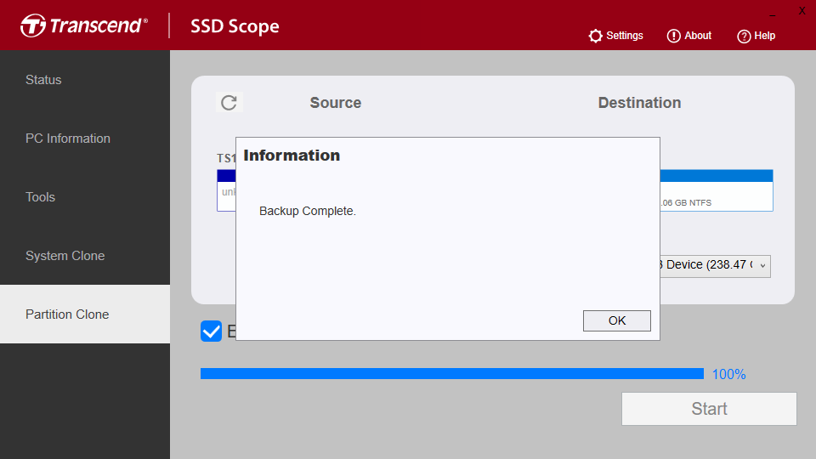Go to System Clone
This screenshot has width=816, height=459.
pos(85,256)
